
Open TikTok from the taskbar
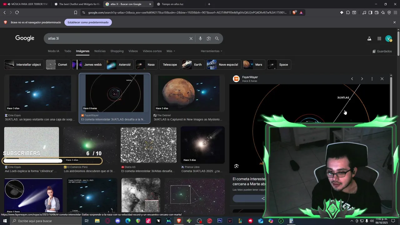point(148,221)
